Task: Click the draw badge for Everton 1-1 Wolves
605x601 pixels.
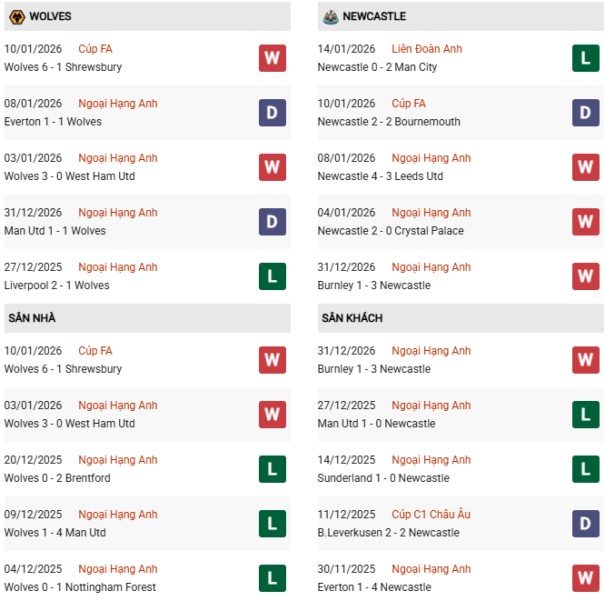Action: pyautogui.click(x=273, y=113)
